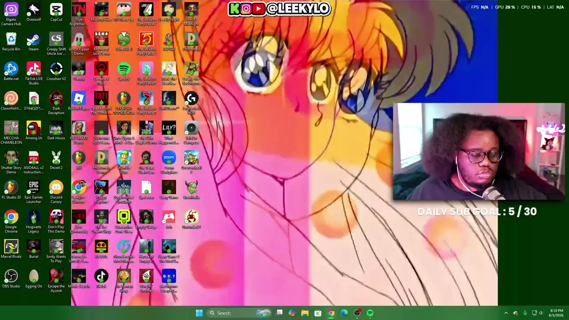Launch Supermarket Simulator from the desktop
Viewport: 569px width, 320px height.
(124, 192)
